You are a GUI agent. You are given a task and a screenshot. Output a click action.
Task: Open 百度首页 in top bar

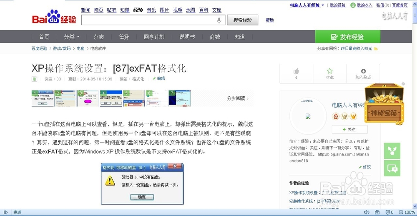pyautogui.click(x=400, y=5)
